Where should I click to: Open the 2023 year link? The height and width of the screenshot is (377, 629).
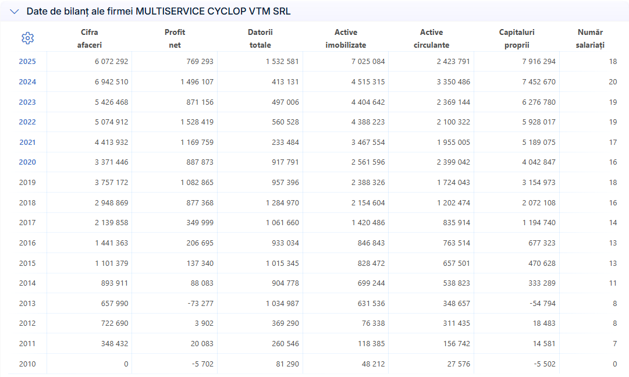tap(27, 102)
